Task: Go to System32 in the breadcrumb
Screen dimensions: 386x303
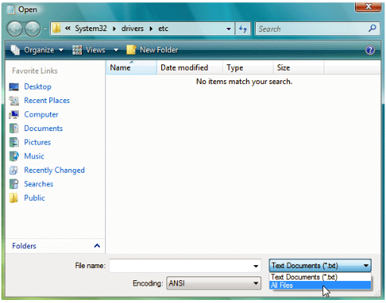Action: 91,29
